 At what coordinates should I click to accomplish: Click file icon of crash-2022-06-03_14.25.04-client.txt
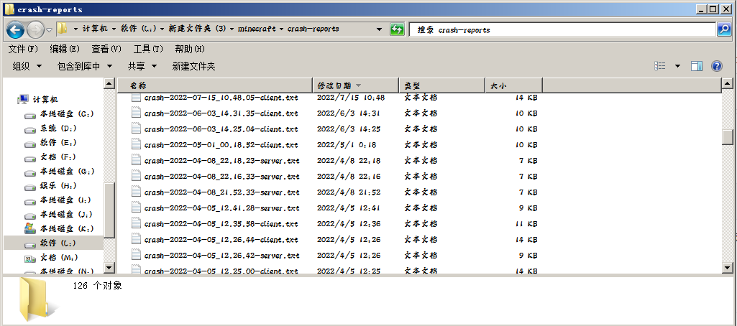[136, 129]
